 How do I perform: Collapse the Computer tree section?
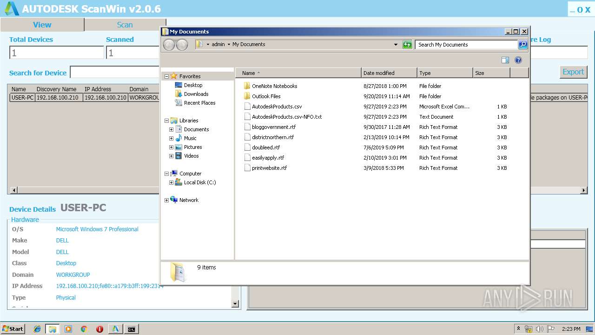click(x=166, y=174)
